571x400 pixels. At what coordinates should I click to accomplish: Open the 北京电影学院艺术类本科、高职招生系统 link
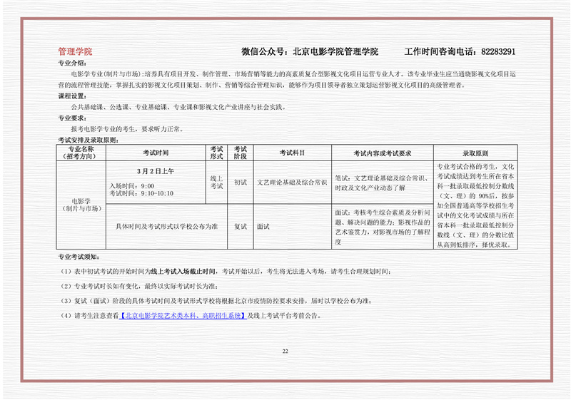click(x=183, y=315)
